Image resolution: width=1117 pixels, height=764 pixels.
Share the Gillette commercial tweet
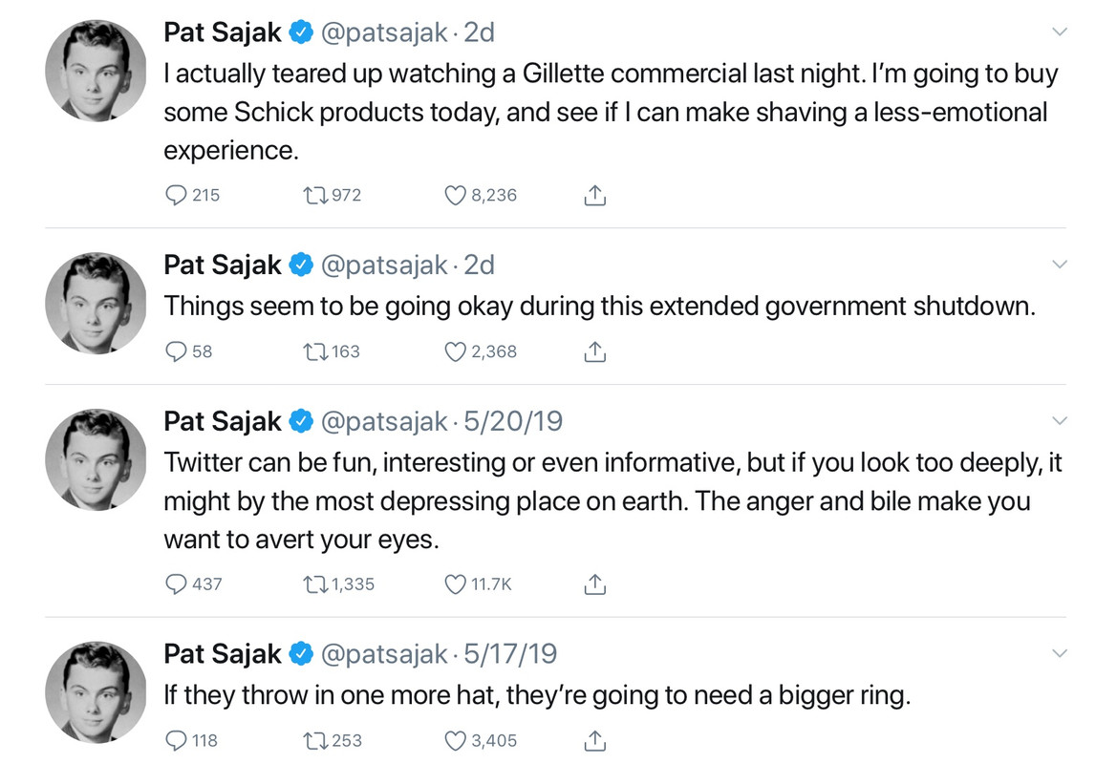coord(594,195)
